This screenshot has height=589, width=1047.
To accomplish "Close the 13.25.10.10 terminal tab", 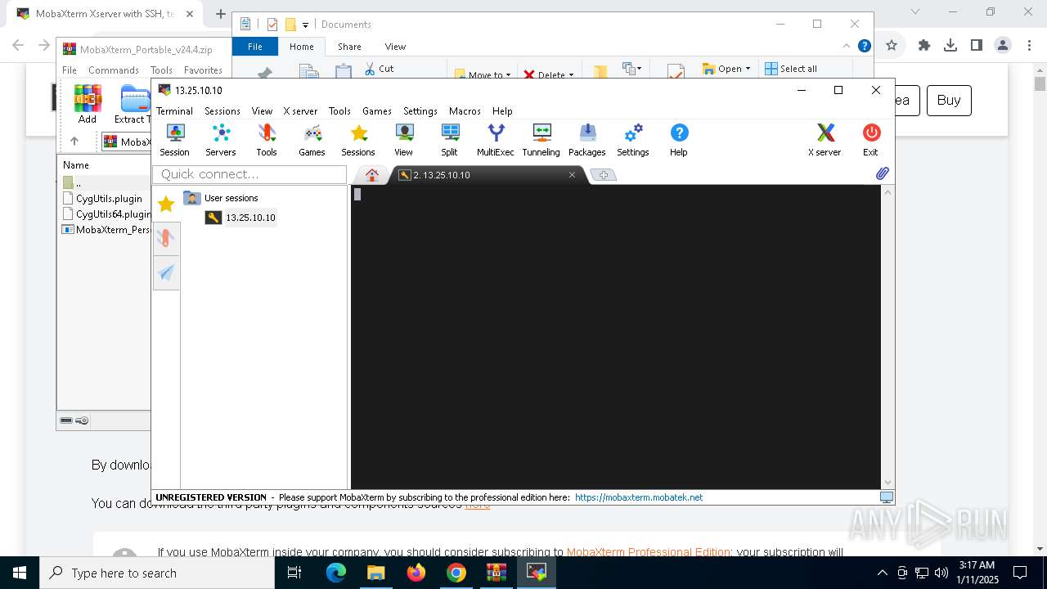I will point(572,175).
